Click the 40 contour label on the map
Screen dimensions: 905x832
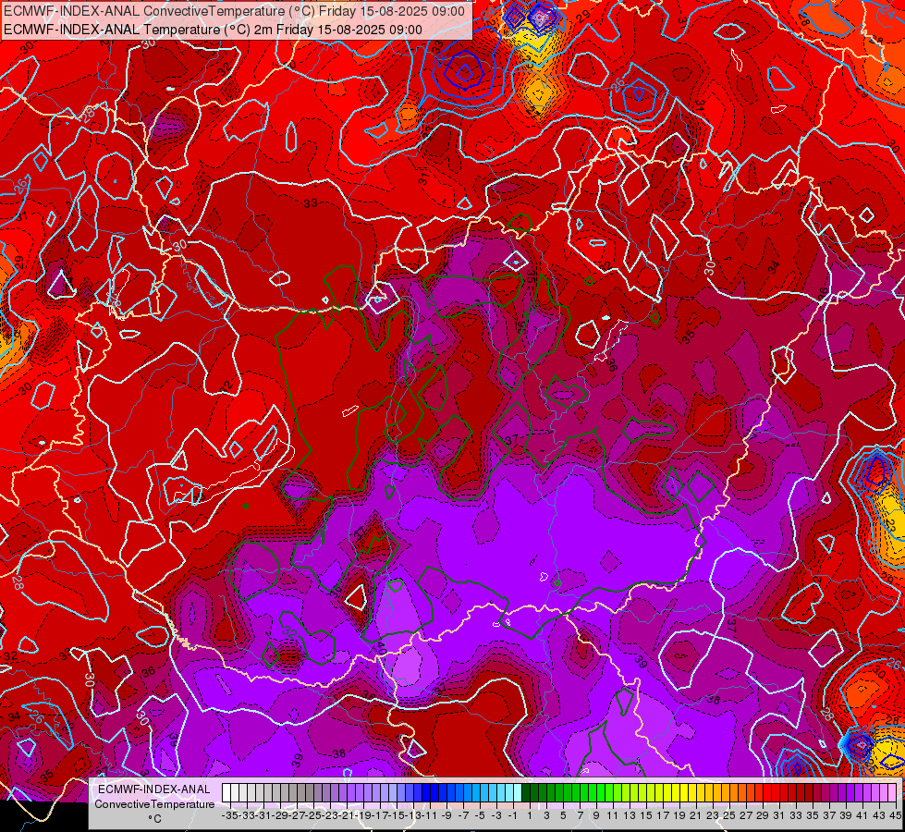pos(381,648)
